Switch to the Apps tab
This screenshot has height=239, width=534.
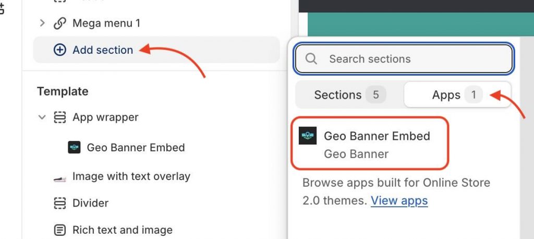tap(457, 94)
